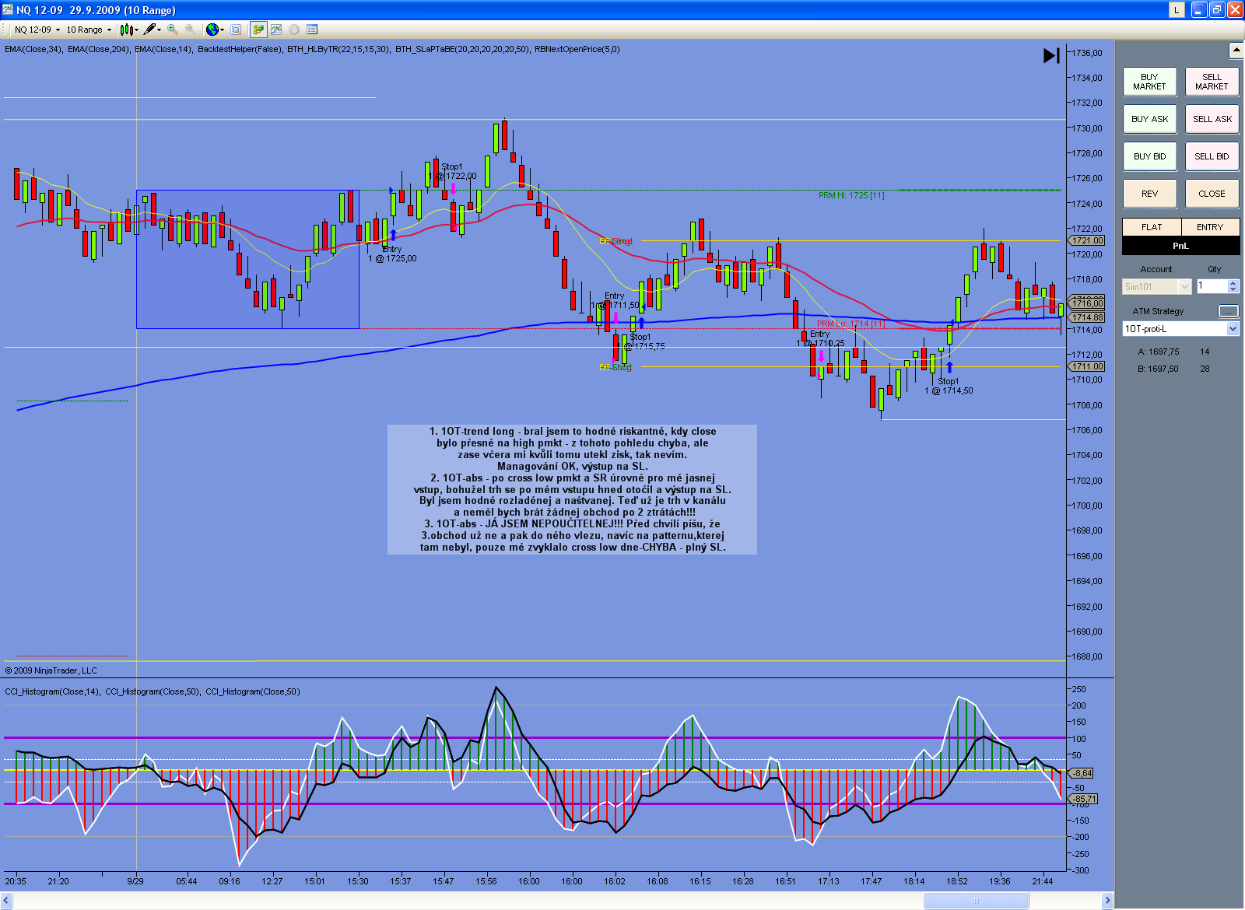Click the zoom out magnifier icon
The height and width of the screenshot is (910, 1245).
click(191, 30)
